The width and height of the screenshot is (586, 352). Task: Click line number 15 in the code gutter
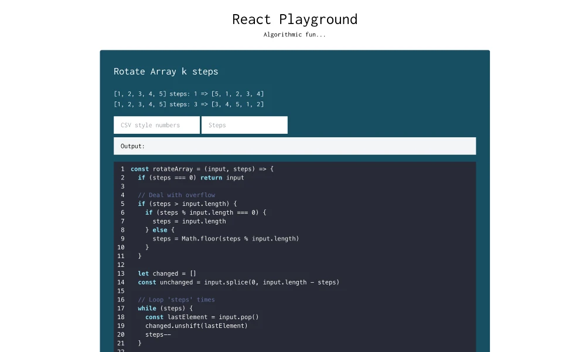121,291
